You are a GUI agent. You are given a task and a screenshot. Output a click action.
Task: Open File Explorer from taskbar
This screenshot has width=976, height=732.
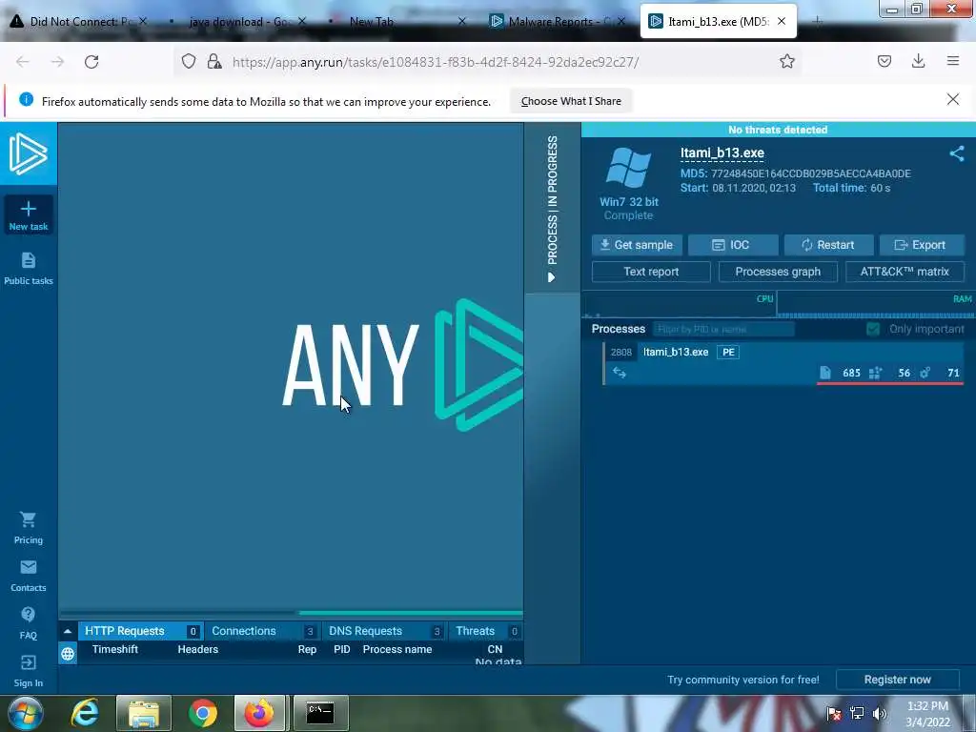click(144, 713)
